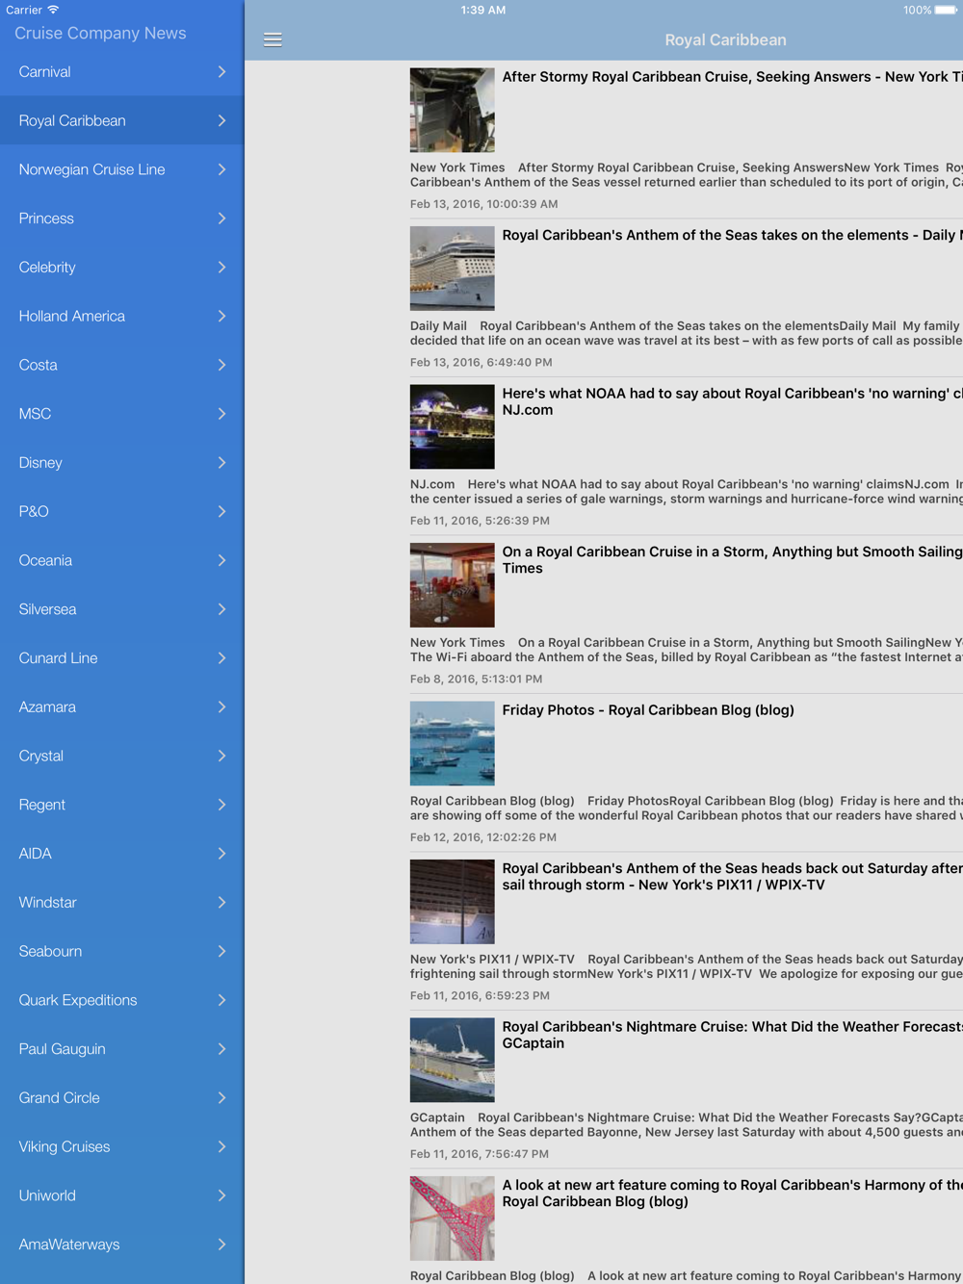Open the Friday Photos article thumbnail
This screenshot has width=963, height=1284.
point(453,743)
